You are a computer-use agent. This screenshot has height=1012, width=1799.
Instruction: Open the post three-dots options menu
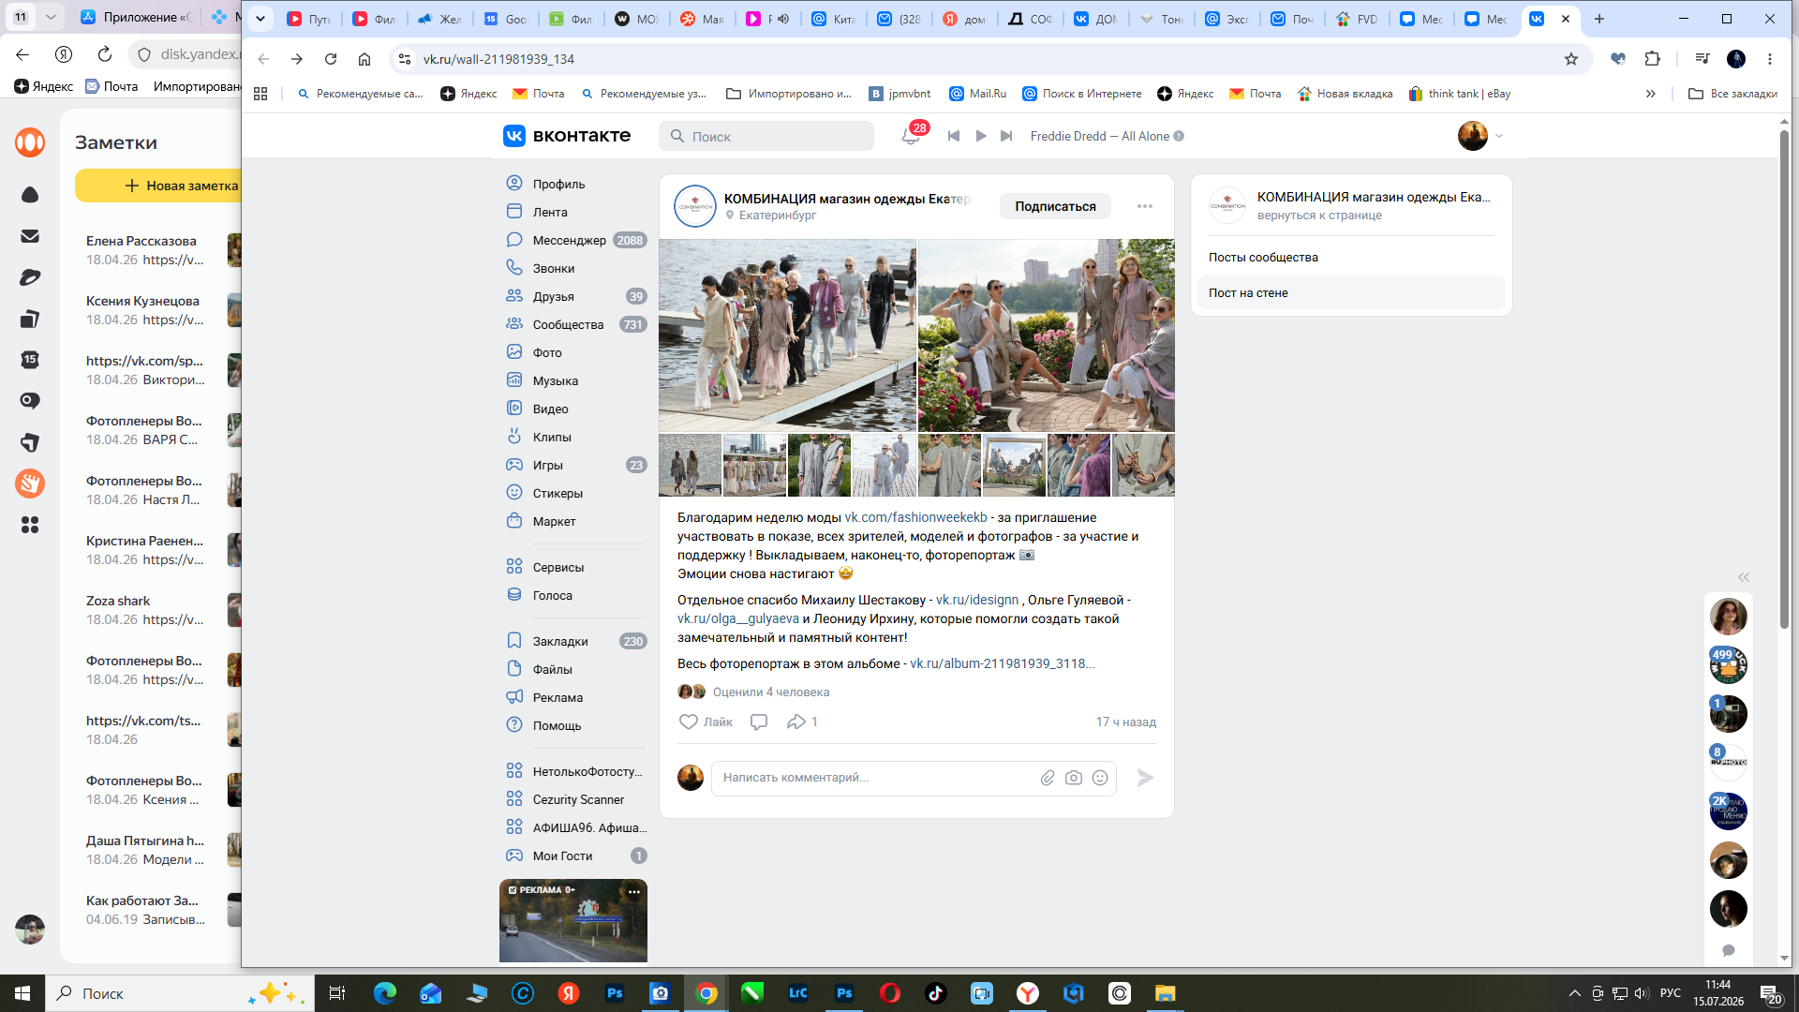click(1145, 206)
